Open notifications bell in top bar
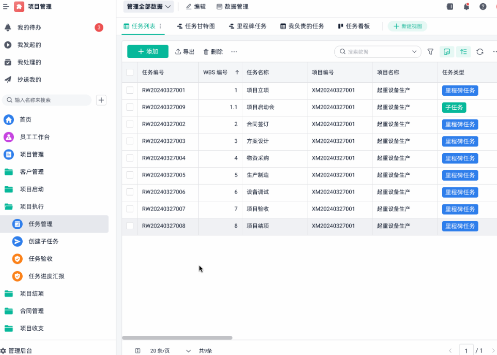The height and width of the screenshot is (355, 497). tap(467, 7)
